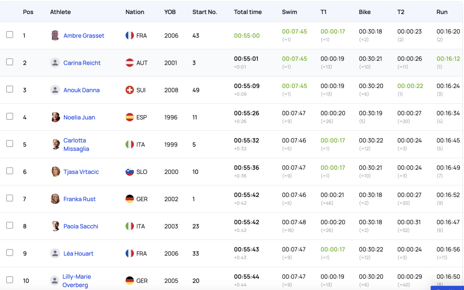Viewport: 464px width, 290px height.
Task: Sort results by Total time column header
Action: [247, 12]
